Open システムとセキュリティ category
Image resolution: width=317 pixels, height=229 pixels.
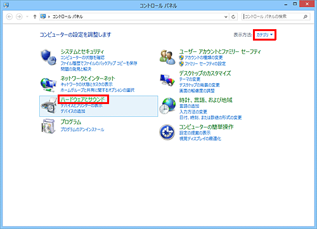coord(82,51)
